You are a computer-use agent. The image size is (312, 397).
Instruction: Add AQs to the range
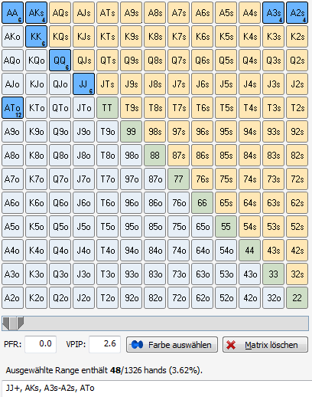60,12
